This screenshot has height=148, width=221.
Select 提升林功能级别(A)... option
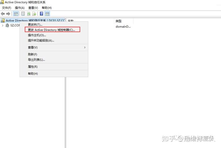(x=54, y=41)
